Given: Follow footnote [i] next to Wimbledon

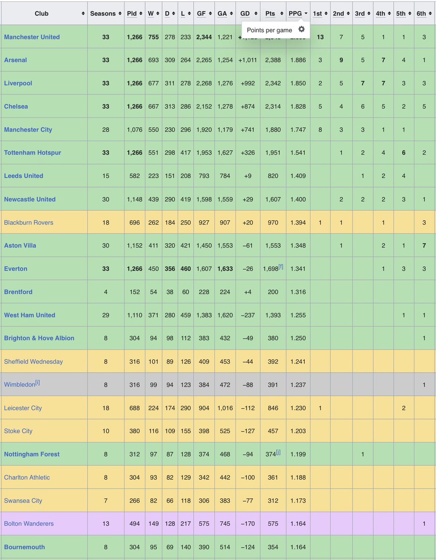Looking at the screenshot, I should (38, 383).
